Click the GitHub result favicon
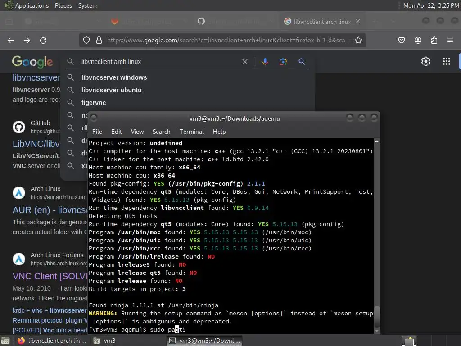Image resolution: width=461 pixels, height=346 pixels. [19, 127]
